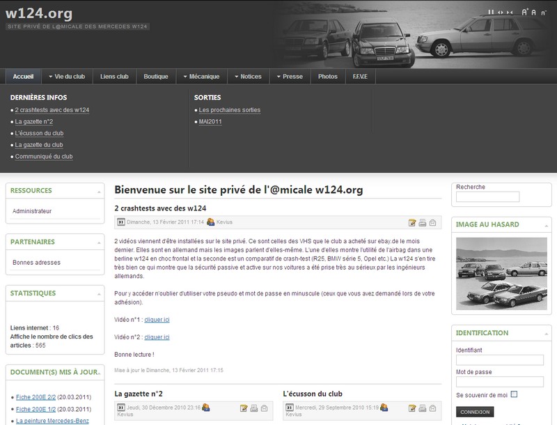This screenshot has height=425, width=557.
Task: Edit the L'écusson du club article
Action: [x=412, y=408]
